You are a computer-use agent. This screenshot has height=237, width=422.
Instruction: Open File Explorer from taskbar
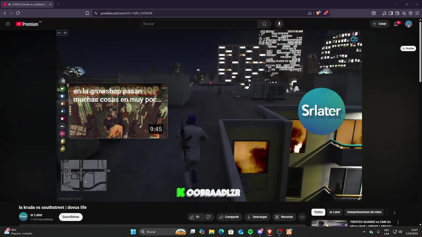tap(212, 232)
